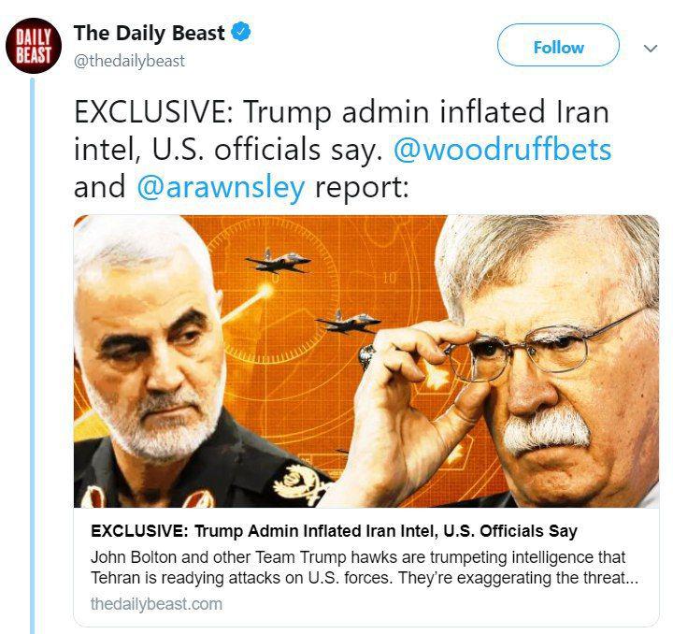Click the blue verified badge icon
The height and width of the screenshot is (634, 673).
(241, 32)
